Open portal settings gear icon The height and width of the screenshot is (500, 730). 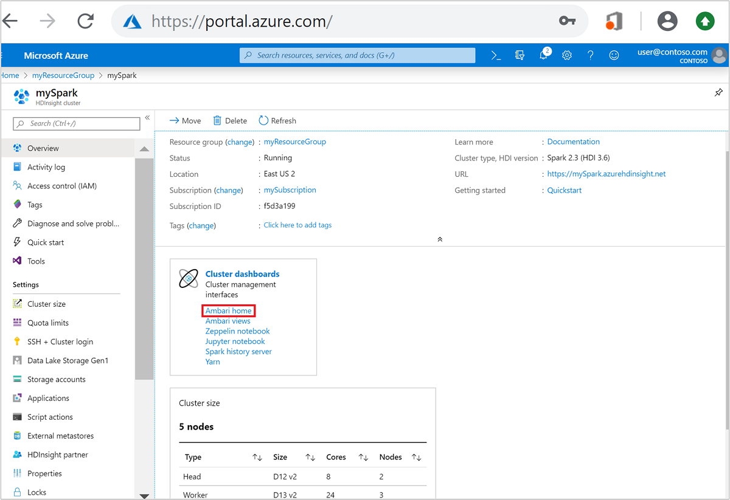pos(567,55)
